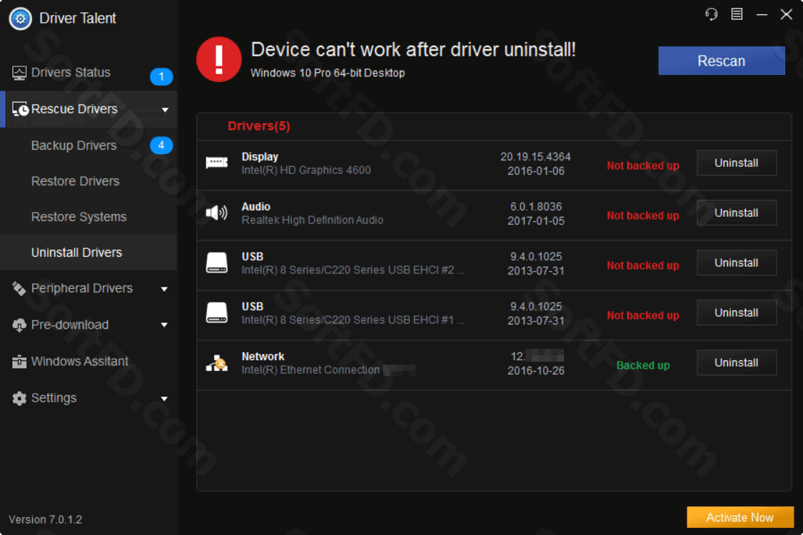803x535 pixels.
Task: Click Display version 20.19.15.4364
Action: pyautogui.click(x=535, y=157)
